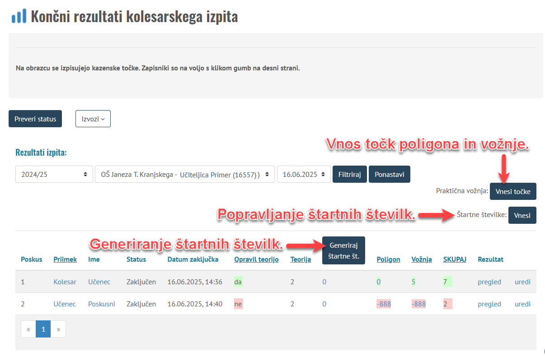This screenshot has height=356, width=545.
Task: Sort table by Opravil teorijo column
Action: [256, 259]
